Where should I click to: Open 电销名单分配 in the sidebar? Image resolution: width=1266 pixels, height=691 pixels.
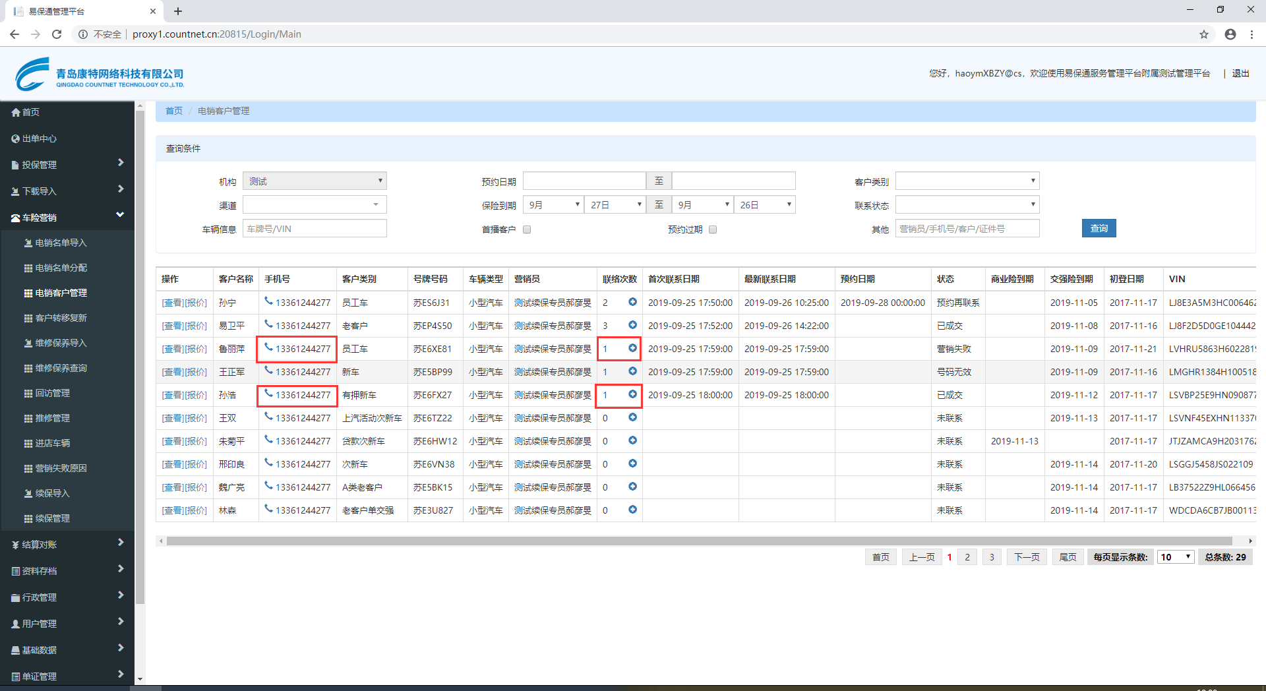(x=61, y=268)
